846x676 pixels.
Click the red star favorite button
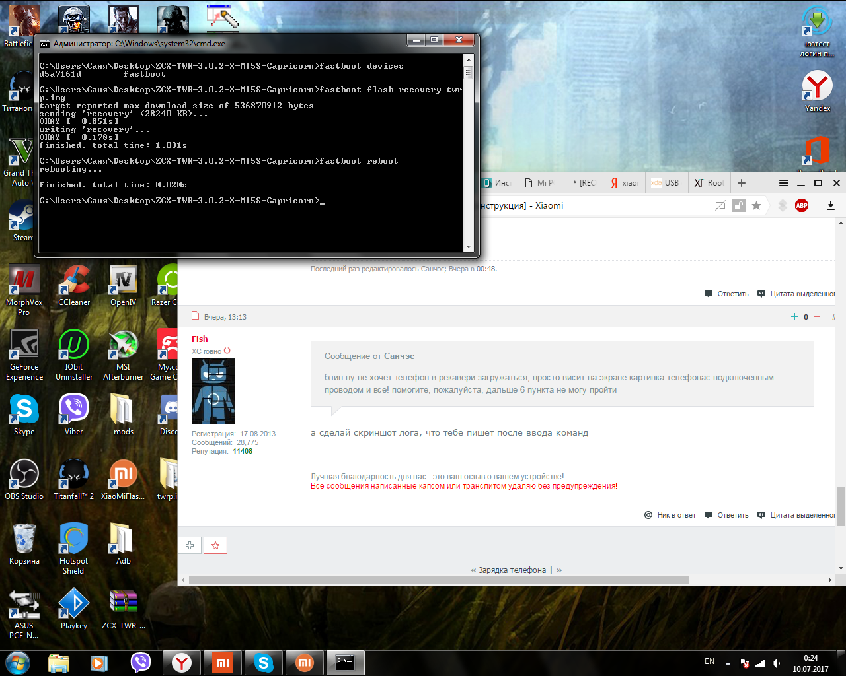(215, 545)
